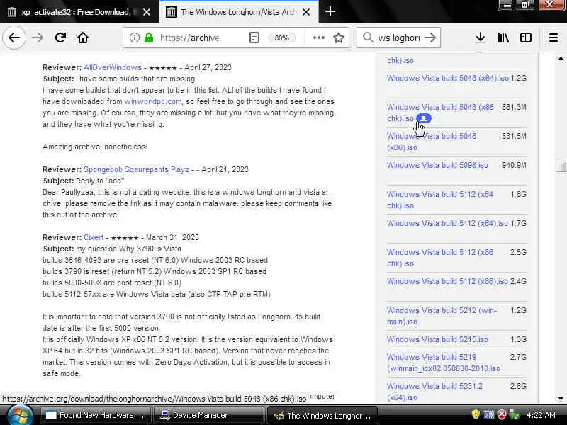Open reviewer Cixert profile

click(94, 237)
